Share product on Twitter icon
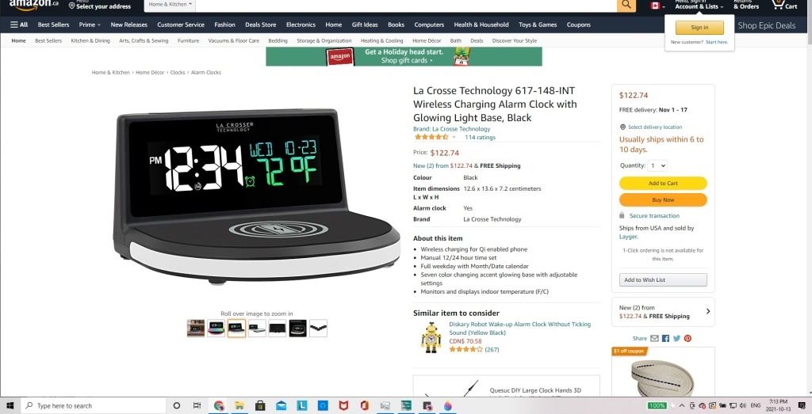This screenshot has height=414, width=812. pyautogui.click(x=676, y=339)
